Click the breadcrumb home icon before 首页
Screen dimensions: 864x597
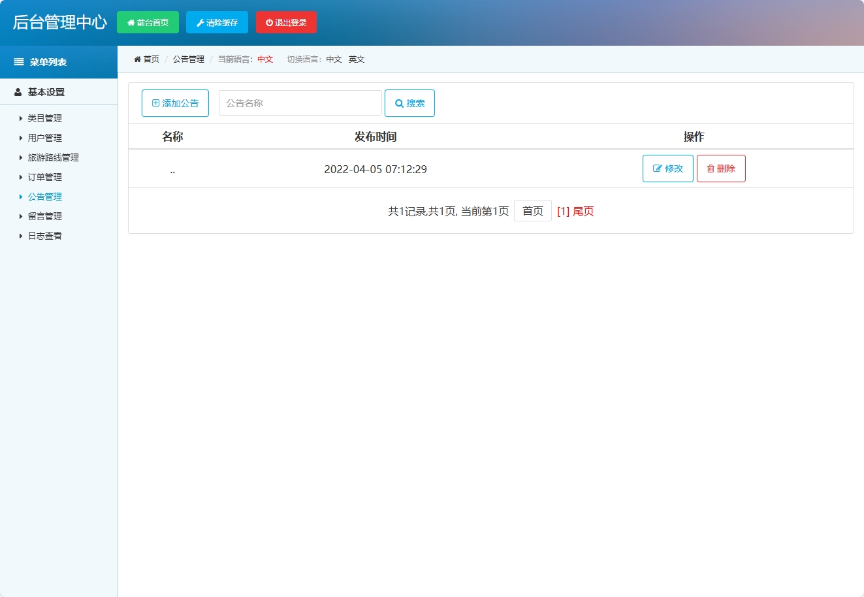point(137,58)
